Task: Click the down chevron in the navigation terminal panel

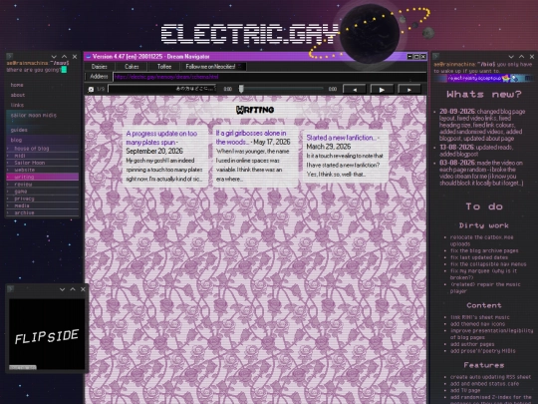Action: (x=54, y=56)
